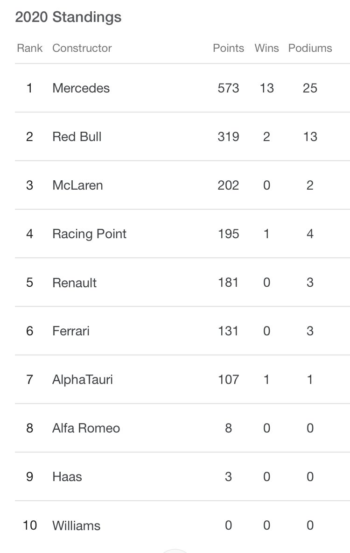Open the Renault constructor entry
This screenshot has height=553, width=350.
182,283
